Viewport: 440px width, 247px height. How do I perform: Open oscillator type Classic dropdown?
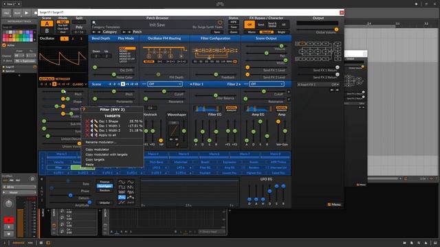click(80, 84)
